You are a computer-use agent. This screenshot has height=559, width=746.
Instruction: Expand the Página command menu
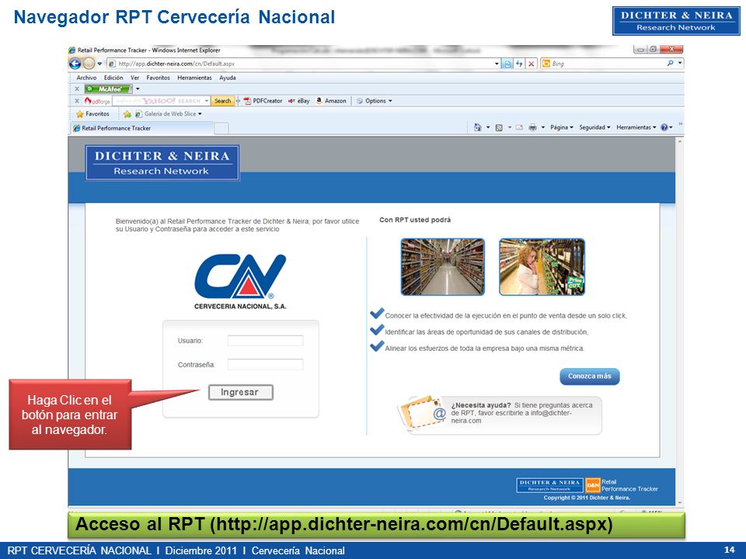[562, 127]
